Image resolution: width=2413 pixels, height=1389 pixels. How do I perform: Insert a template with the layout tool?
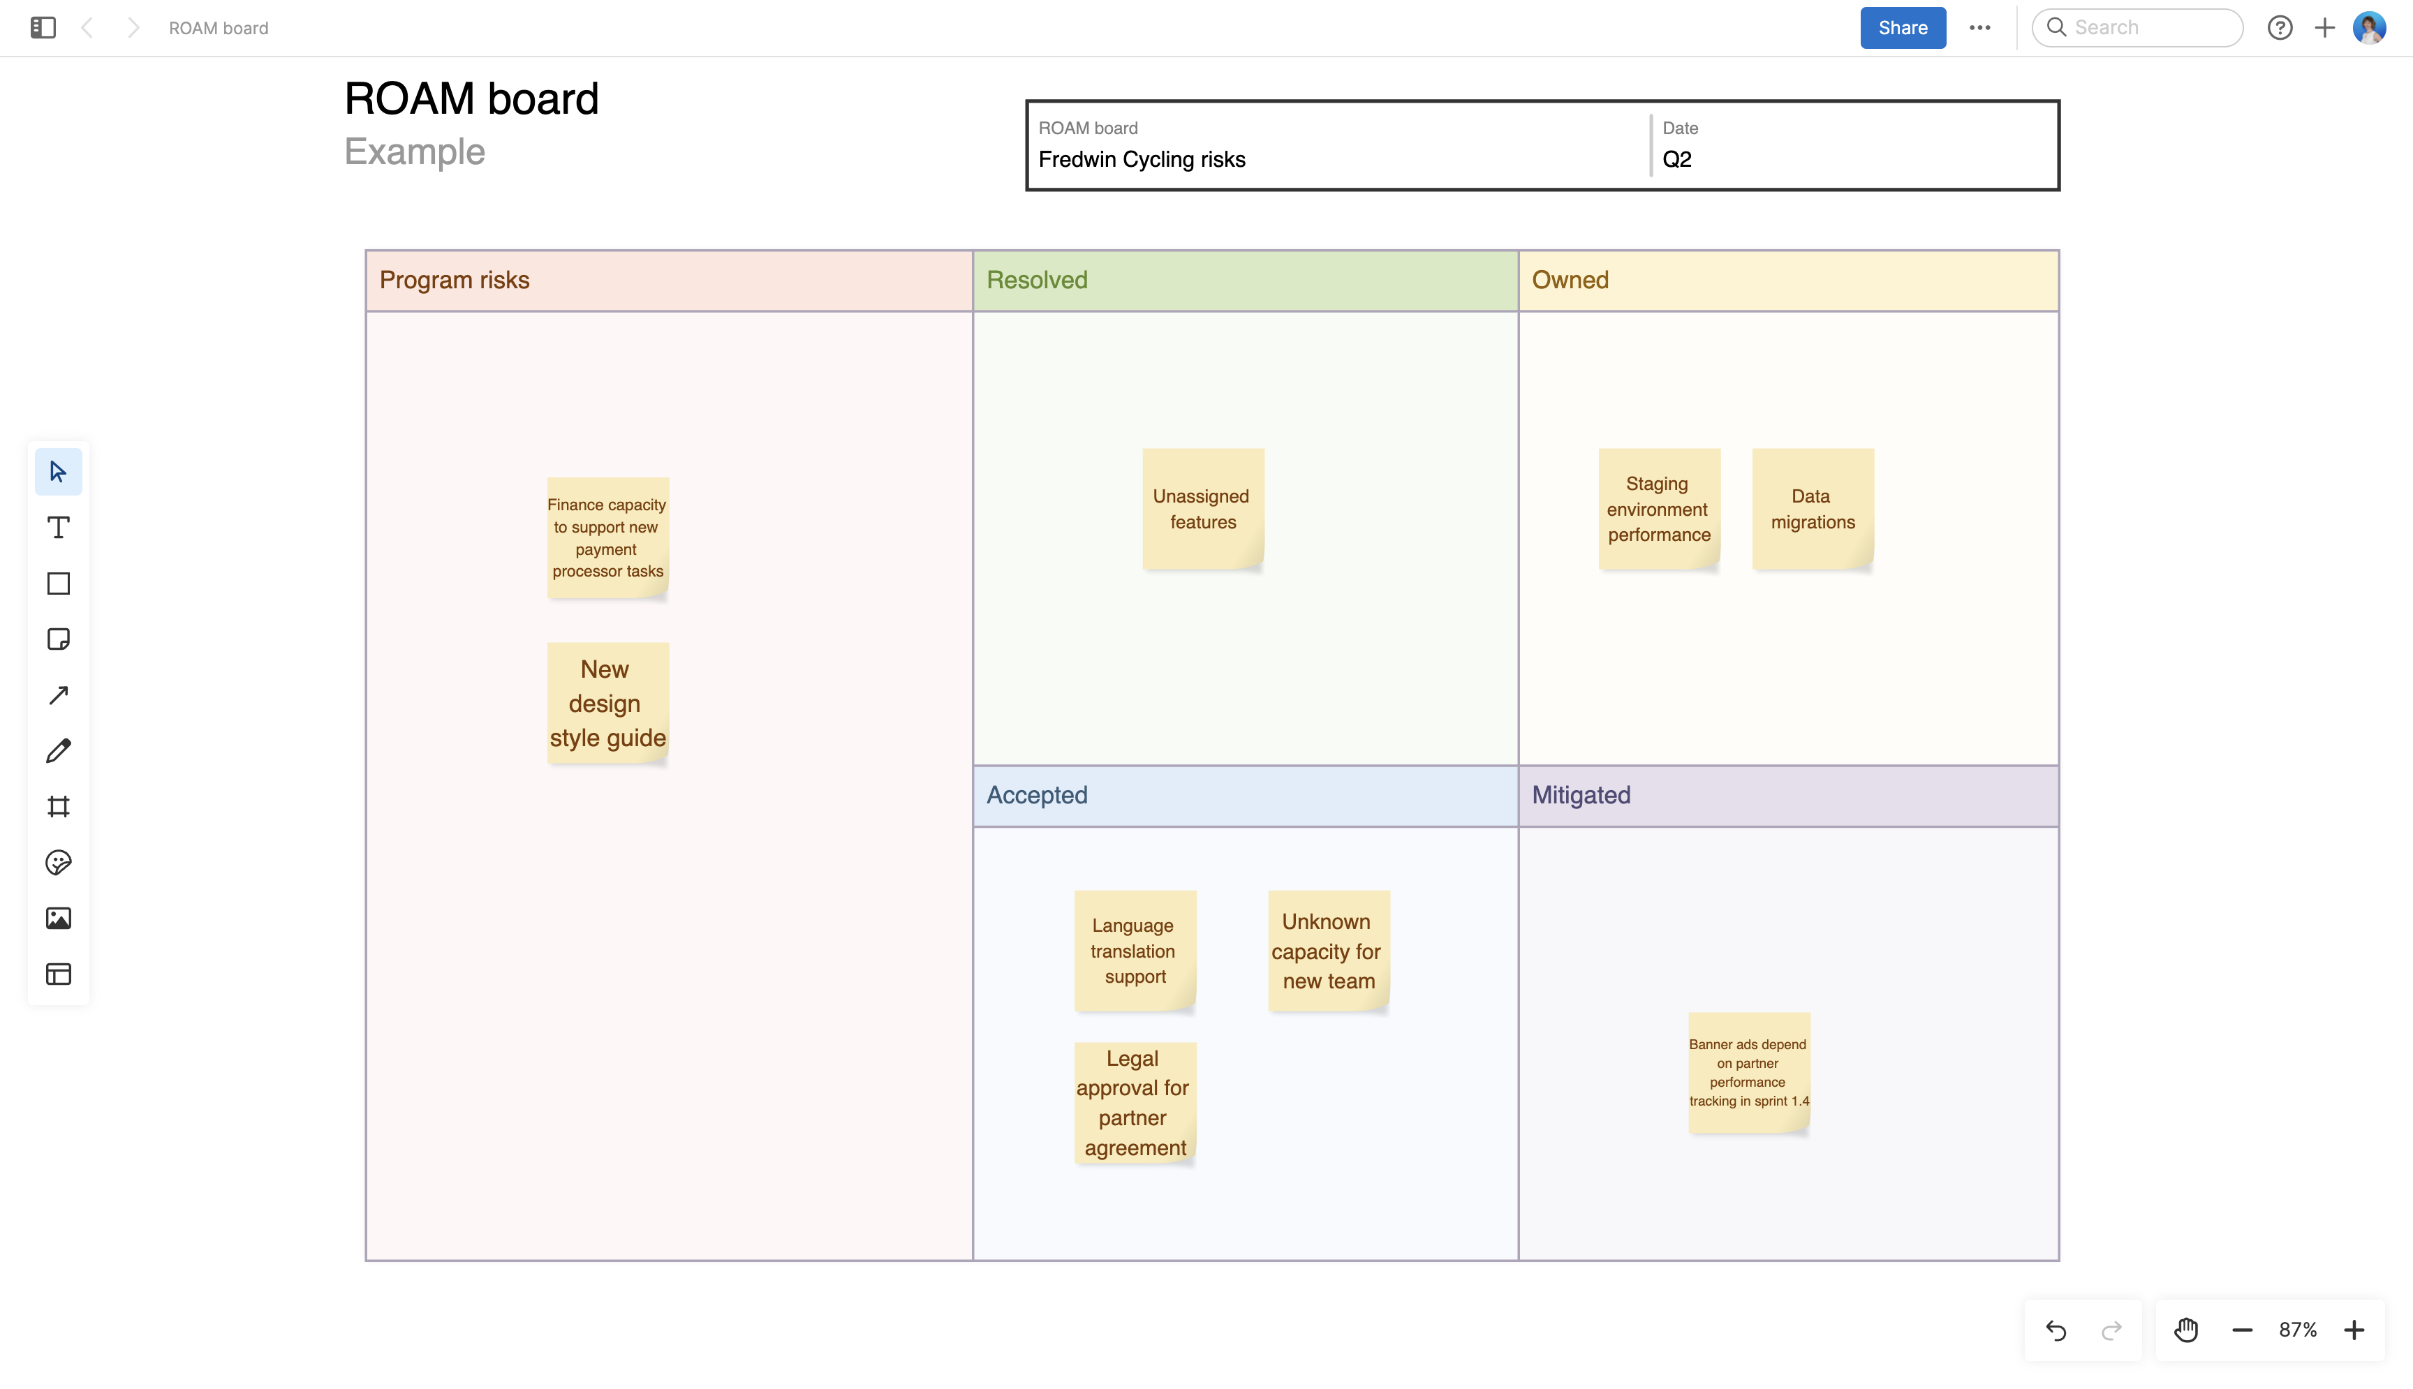[x=58, y=974]
